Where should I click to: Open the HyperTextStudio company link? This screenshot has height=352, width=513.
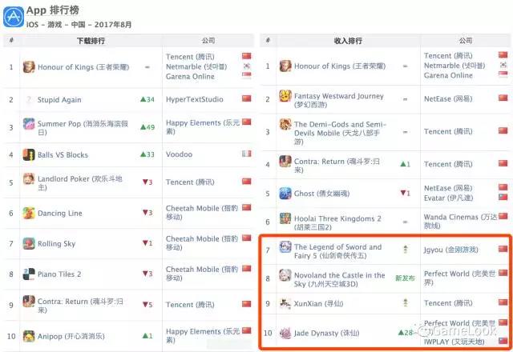coord(194,99)
